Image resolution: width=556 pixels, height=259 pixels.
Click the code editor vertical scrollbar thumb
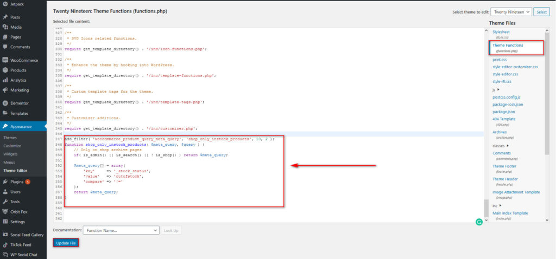(x=486, y=208)
